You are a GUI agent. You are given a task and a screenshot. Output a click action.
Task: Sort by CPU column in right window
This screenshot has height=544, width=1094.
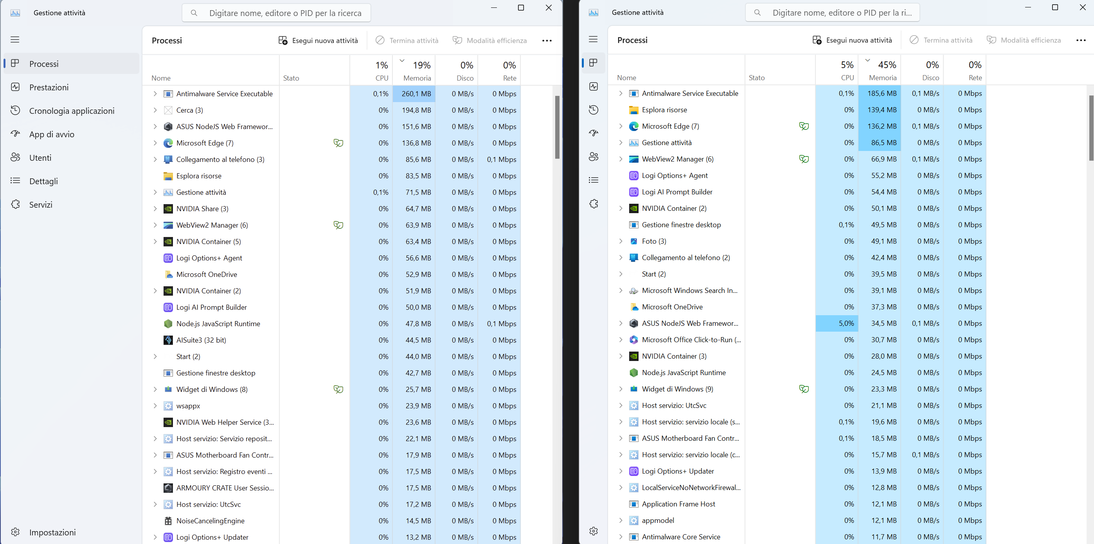pyautogui.click(x=837, y=70)
